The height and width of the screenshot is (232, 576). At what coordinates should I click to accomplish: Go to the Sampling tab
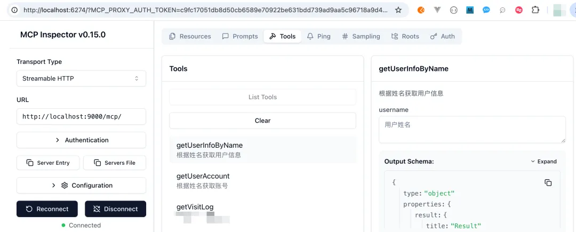click(x=361, y=36)
